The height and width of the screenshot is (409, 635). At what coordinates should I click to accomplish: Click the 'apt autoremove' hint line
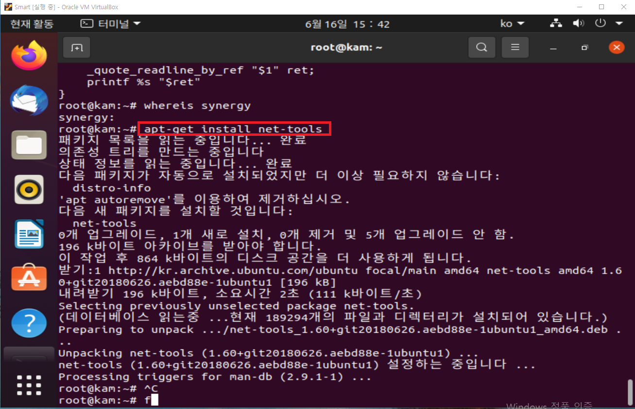pos(204,200)
